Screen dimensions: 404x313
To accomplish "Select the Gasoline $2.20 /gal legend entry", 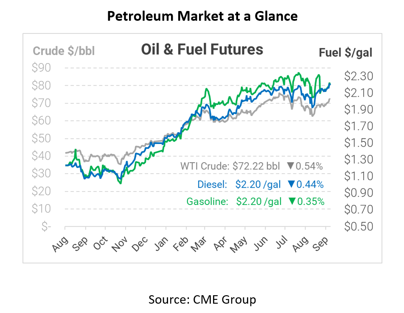I will click(x=234, y=202).
